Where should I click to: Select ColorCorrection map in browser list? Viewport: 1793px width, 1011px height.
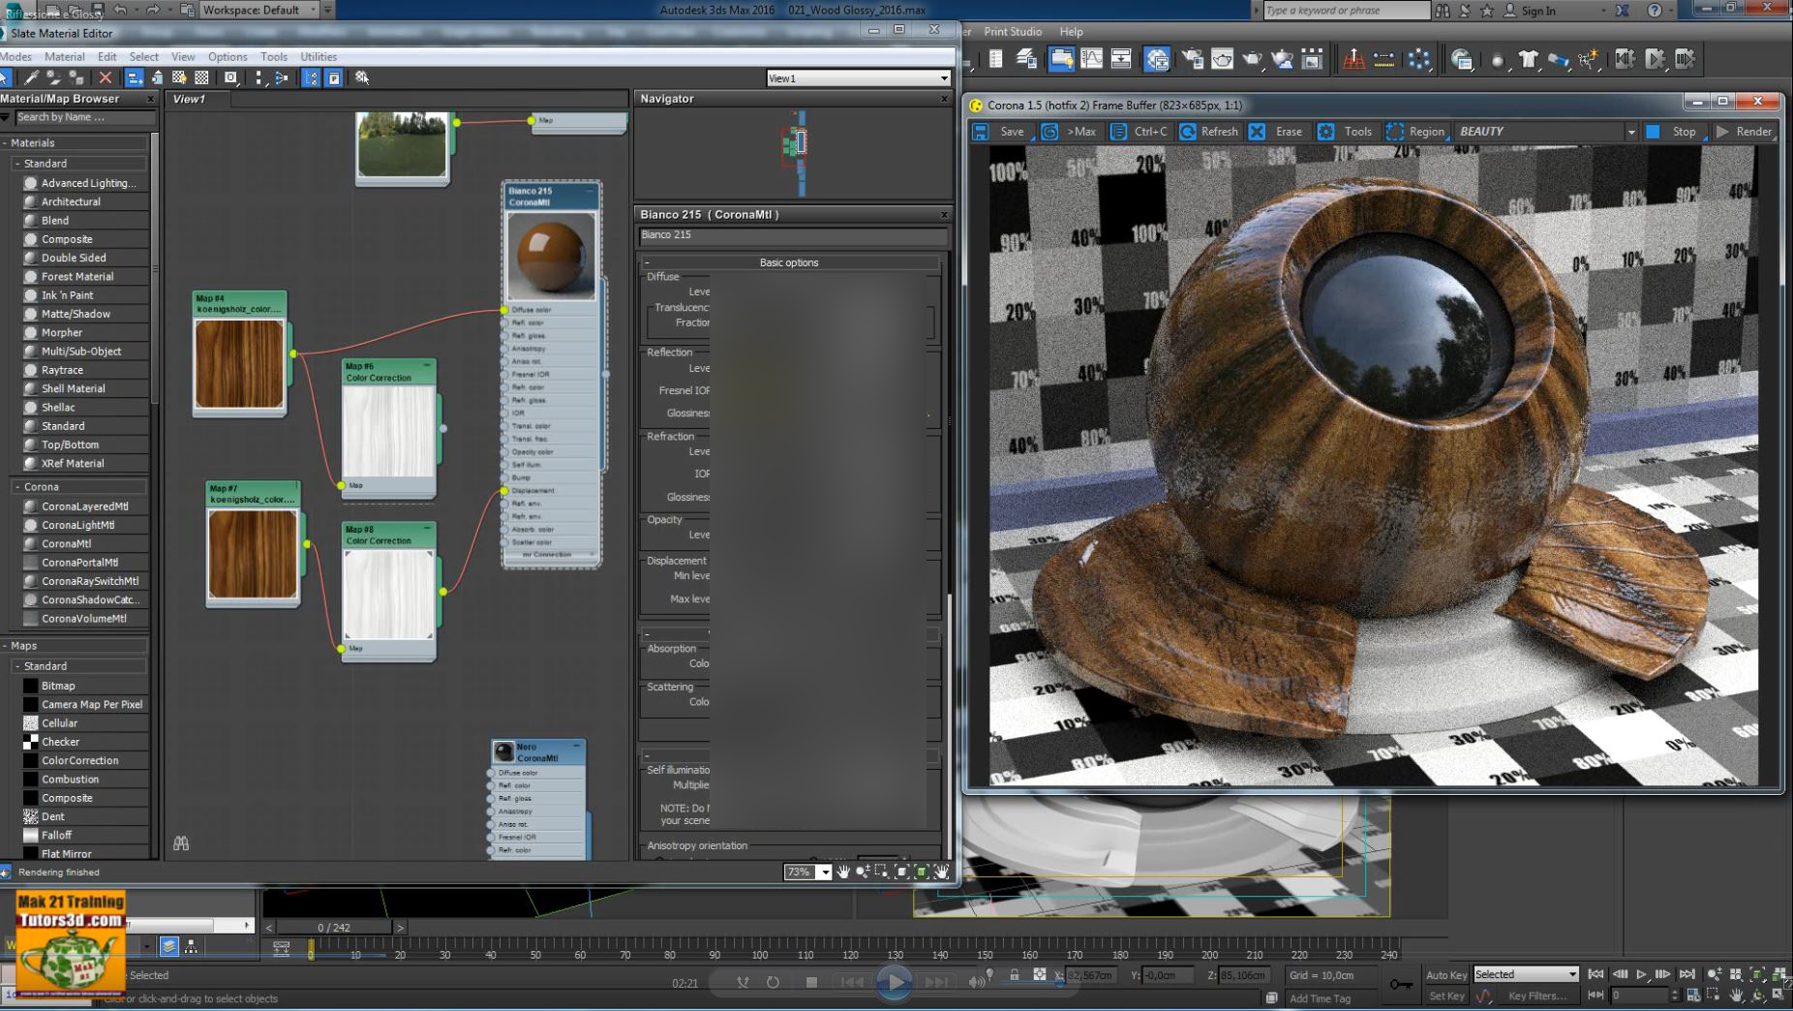pyautogui.click(x=79, y=760)
